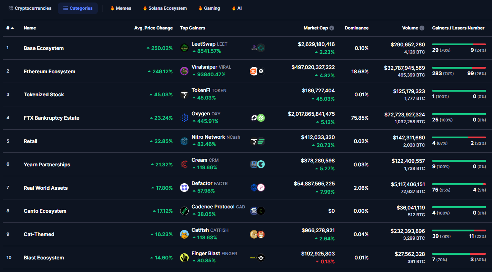The height and width of the screenshot is (272, 492).
Task: Click the TokenFi coin logo
Action: [184, 94]
